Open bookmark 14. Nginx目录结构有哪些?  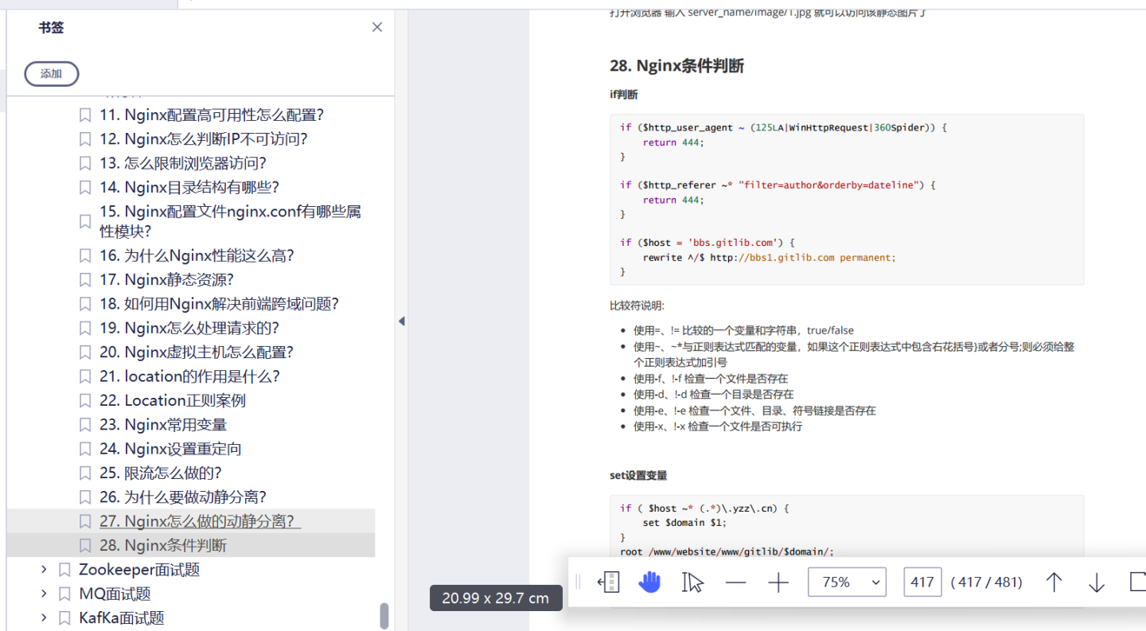pos(189,187)
